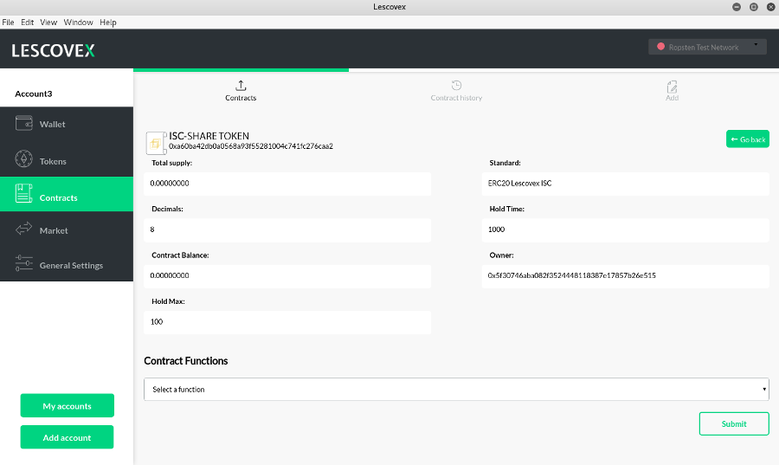Image resolution: width=779 pixels, height=465 pixels.
Task: Open My accounts
Action: [x=67, y=406]
